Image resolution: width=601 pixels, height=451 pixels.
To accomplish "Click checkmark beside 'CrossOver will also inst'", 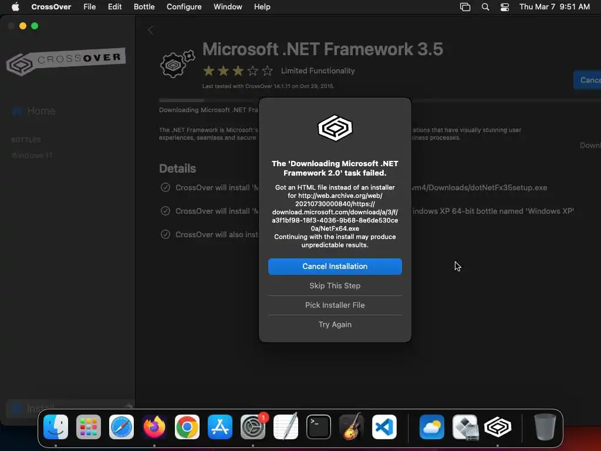I will click(x=165, y=234).
